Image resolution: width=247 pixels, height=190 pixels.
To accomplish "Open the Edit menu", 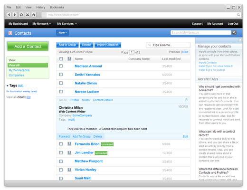I will pos(18,7).
